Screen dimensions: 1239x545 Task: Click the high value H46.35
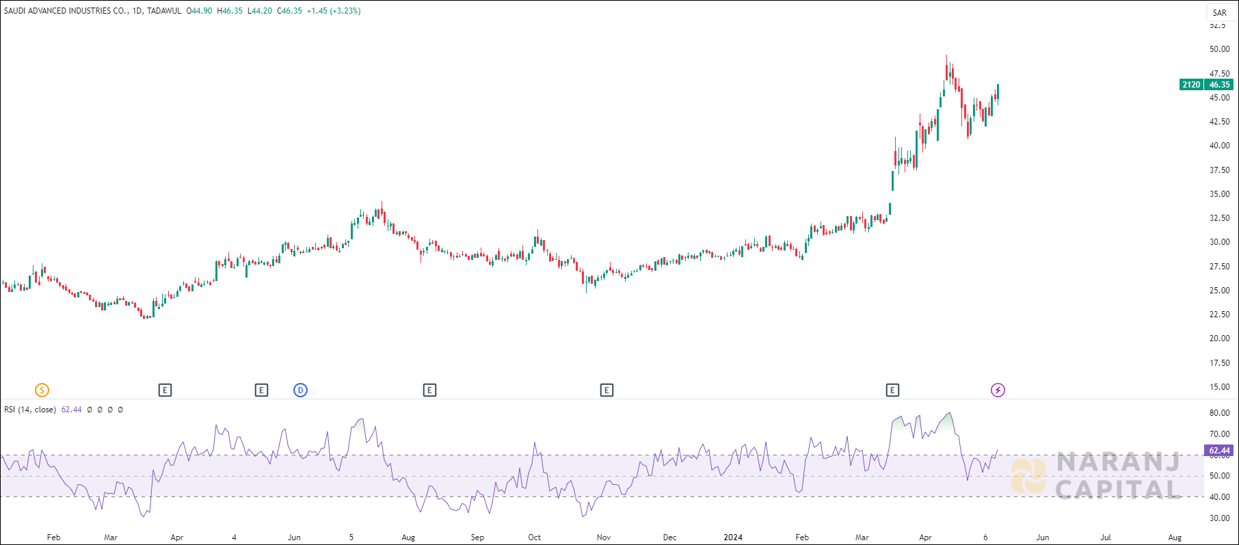[230, 11]
